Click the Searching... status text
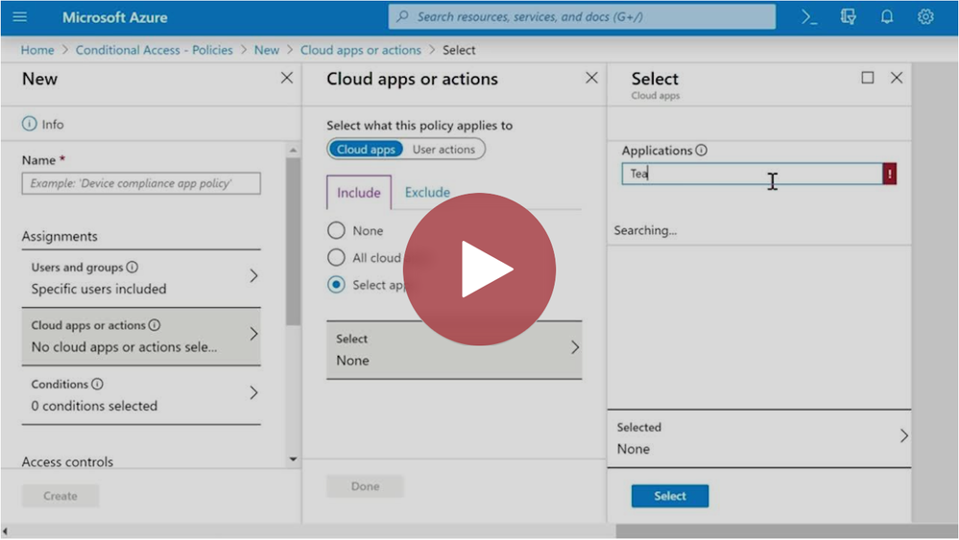The image size is (959, 540). (x=645, y=230)
